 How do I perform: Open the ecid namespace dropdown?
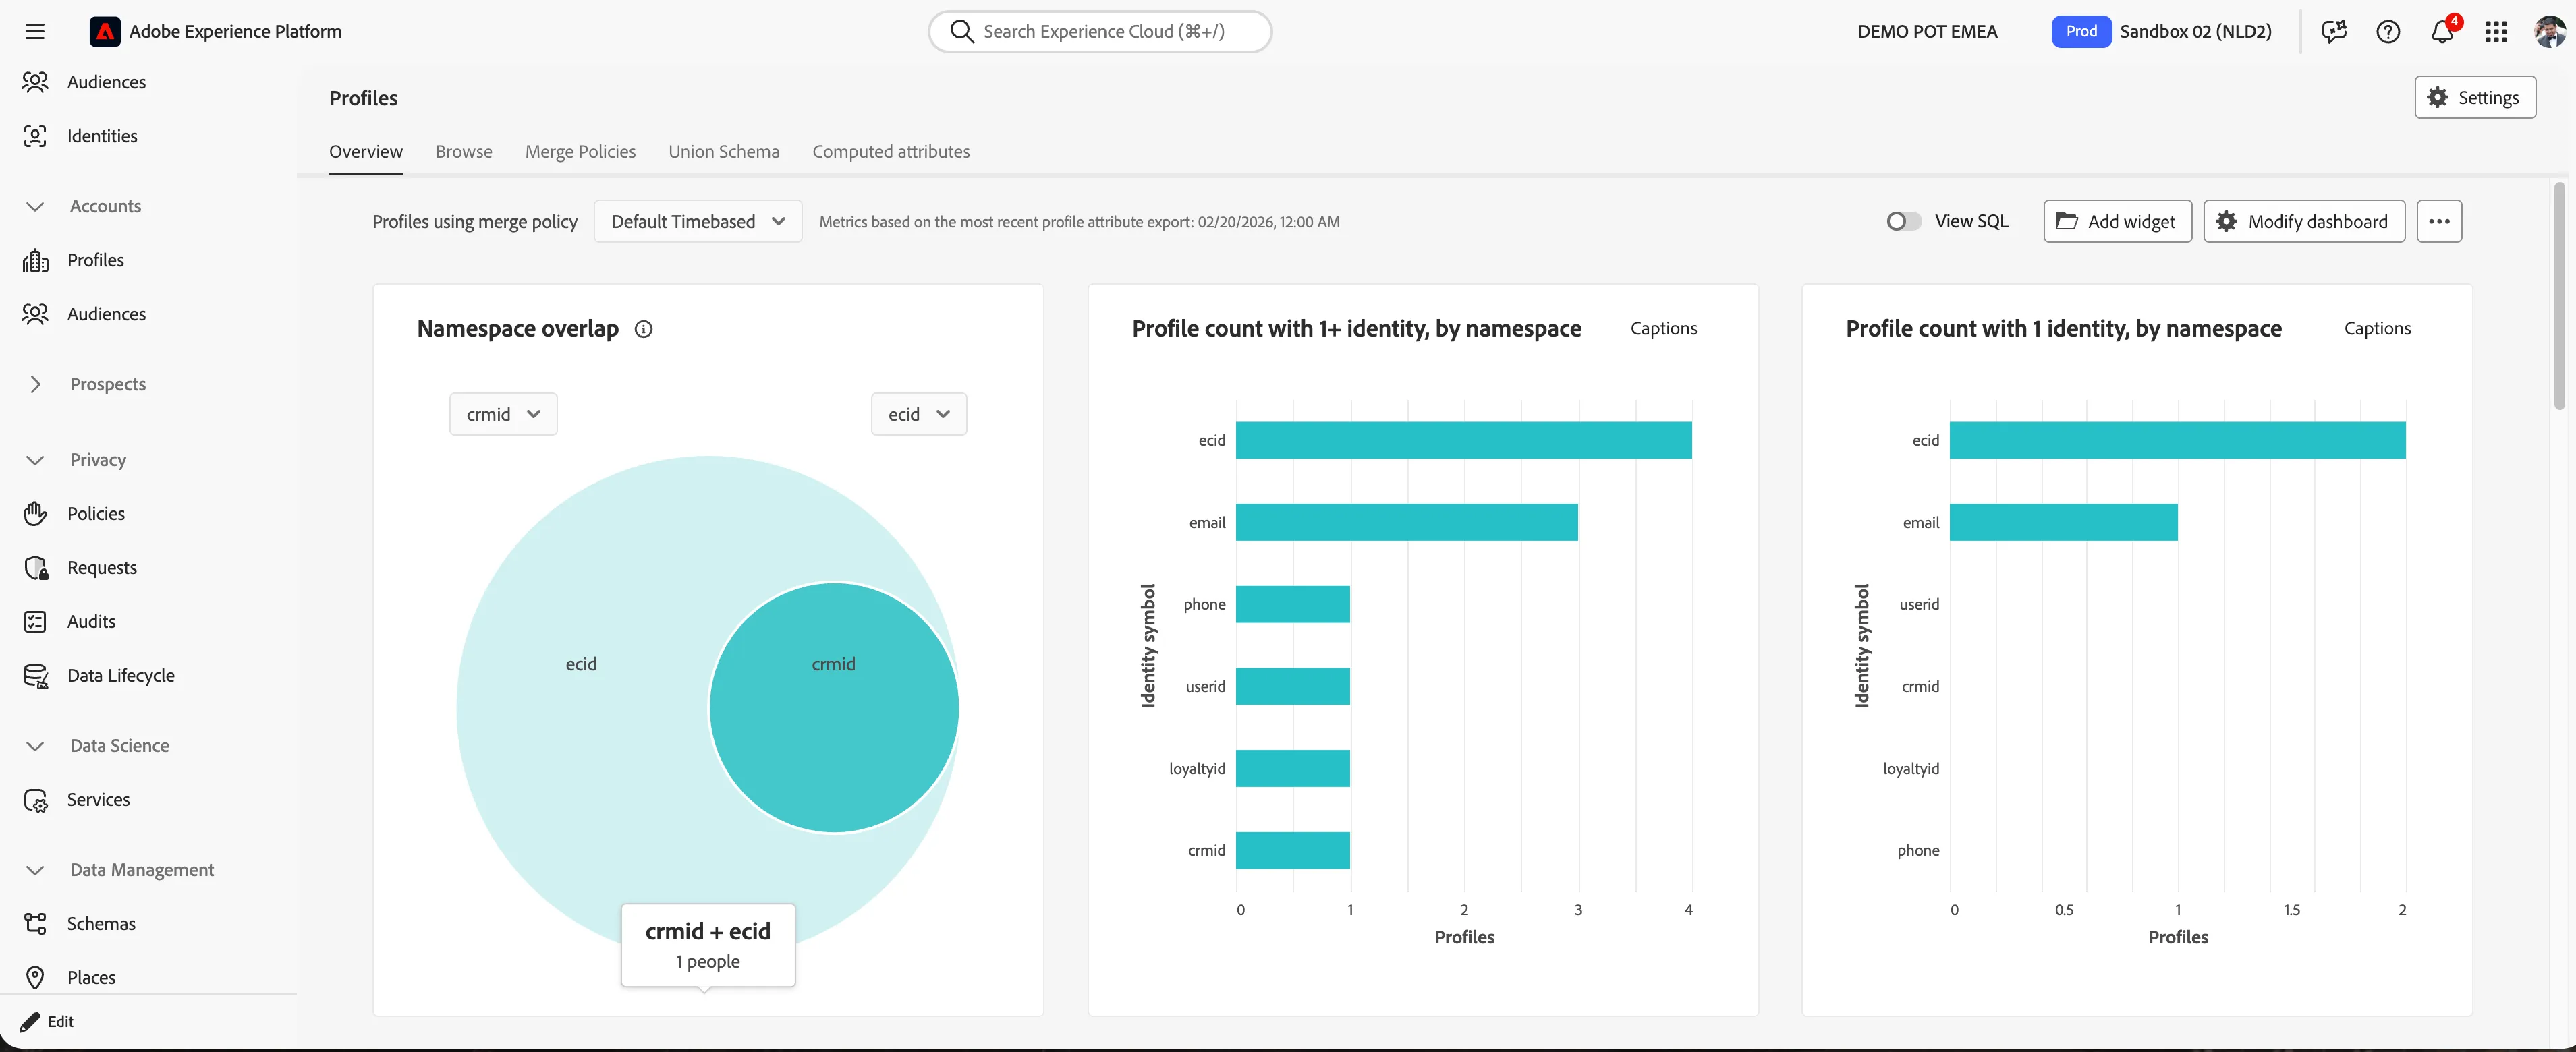[x=918, y=413]
